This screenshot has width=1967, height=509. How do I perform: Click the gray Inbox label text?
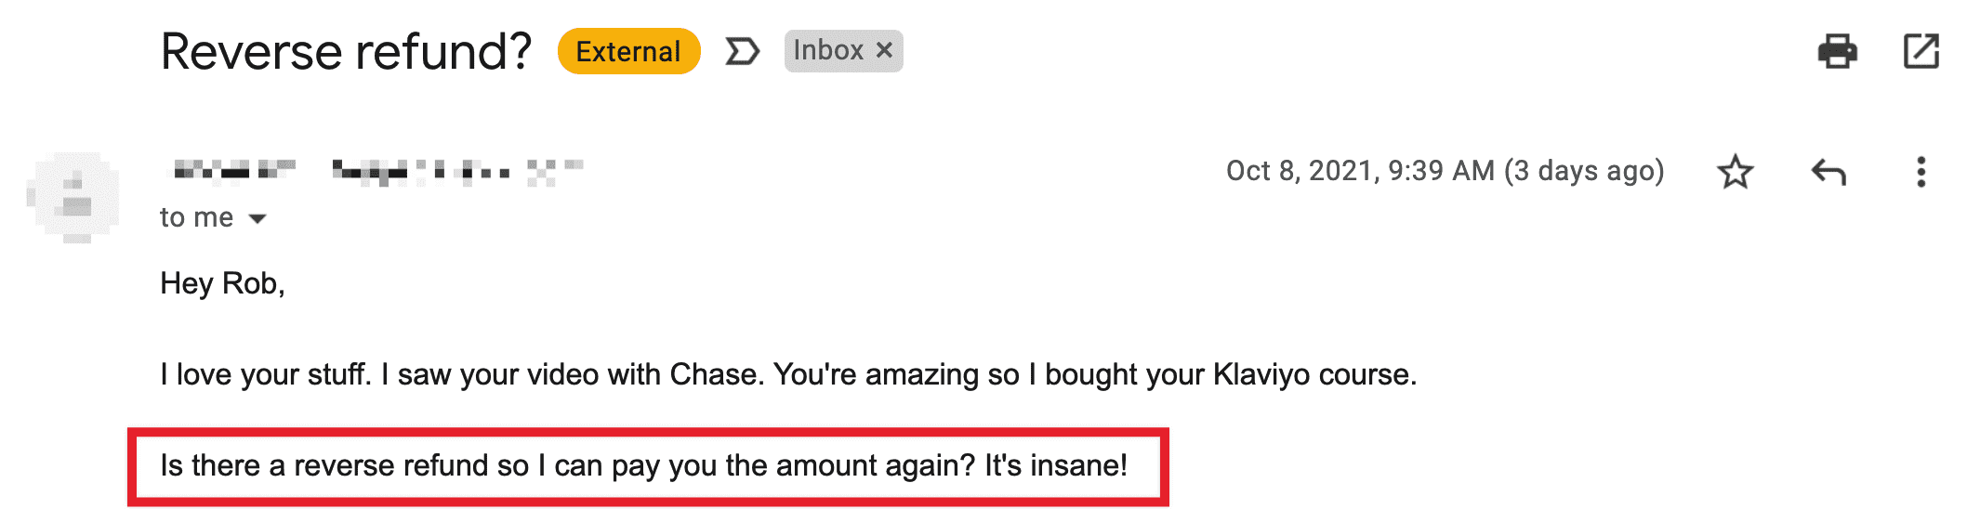827,50
